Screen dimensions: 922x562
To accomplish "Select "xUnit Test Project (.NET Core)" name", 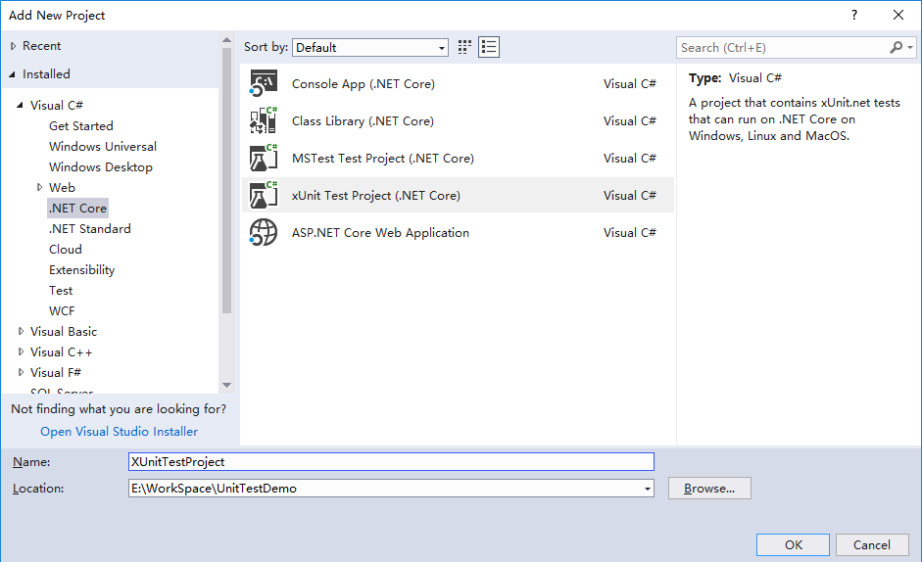I will coord(375,195).
